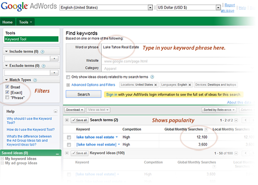Expand Advanced Options plus icon
Image resolution: width=258 pixels, height=185 pixels.
(68, 85)
